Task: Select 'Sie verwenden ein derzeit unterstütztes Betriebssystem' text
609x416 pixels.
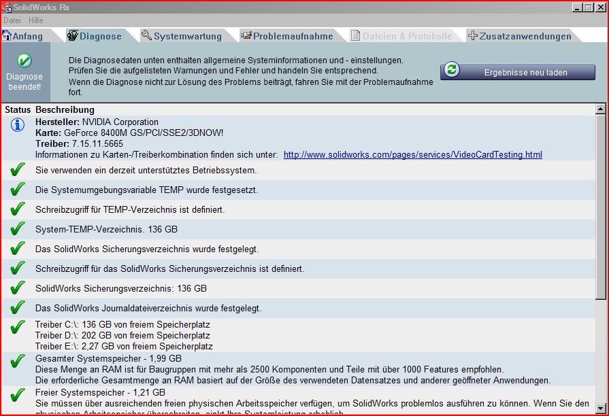Action: click(146, 171)
